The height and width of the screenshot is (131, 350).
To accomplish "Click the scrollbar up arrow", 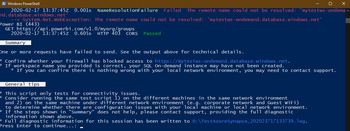I will pyautogui.click(x=347, y=10).
